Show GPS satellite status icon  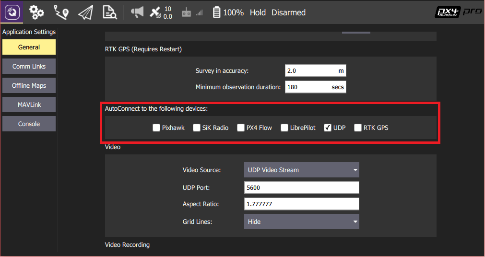[155, 12]
